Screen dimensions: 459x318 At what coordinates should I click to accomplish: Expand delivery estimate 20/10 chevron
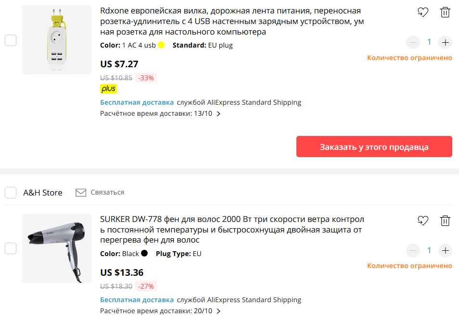218,311
